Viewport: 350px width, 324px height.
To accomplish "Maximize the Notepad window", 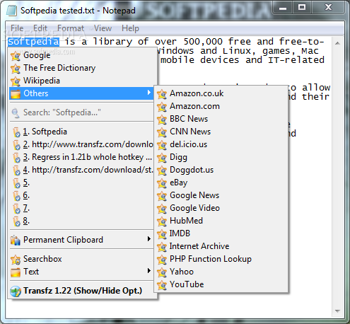I will (302, 8).
